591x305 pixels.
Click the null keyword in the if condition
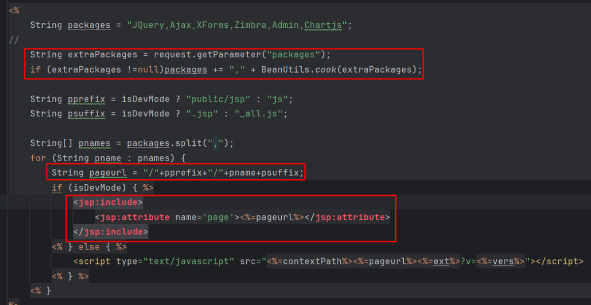[x=148, y=69]
